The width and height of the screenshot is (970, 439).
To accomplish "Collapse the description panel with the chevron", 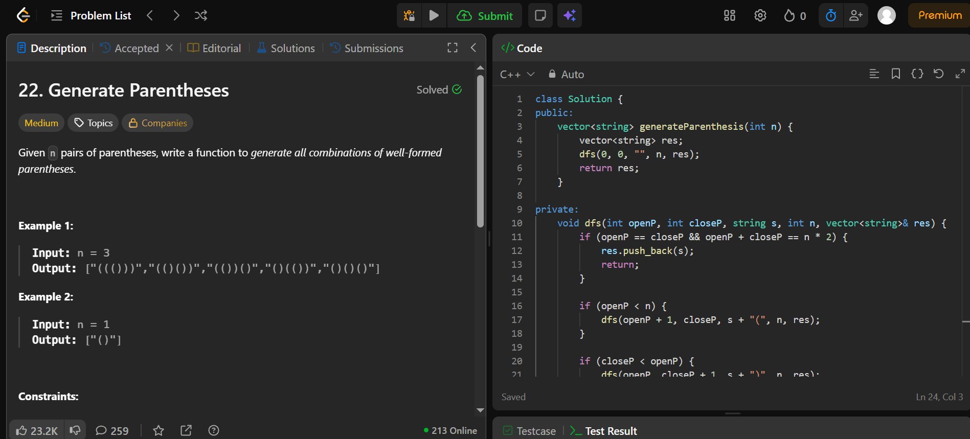I will point(473,48).
